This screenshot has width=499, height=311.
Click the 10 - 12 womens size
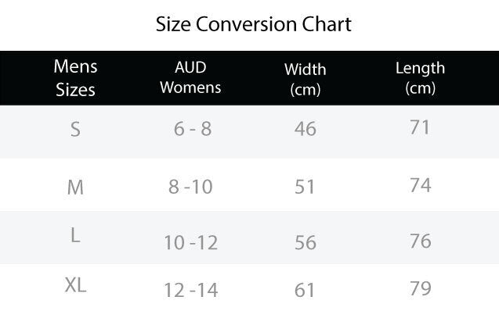point(191,243)
